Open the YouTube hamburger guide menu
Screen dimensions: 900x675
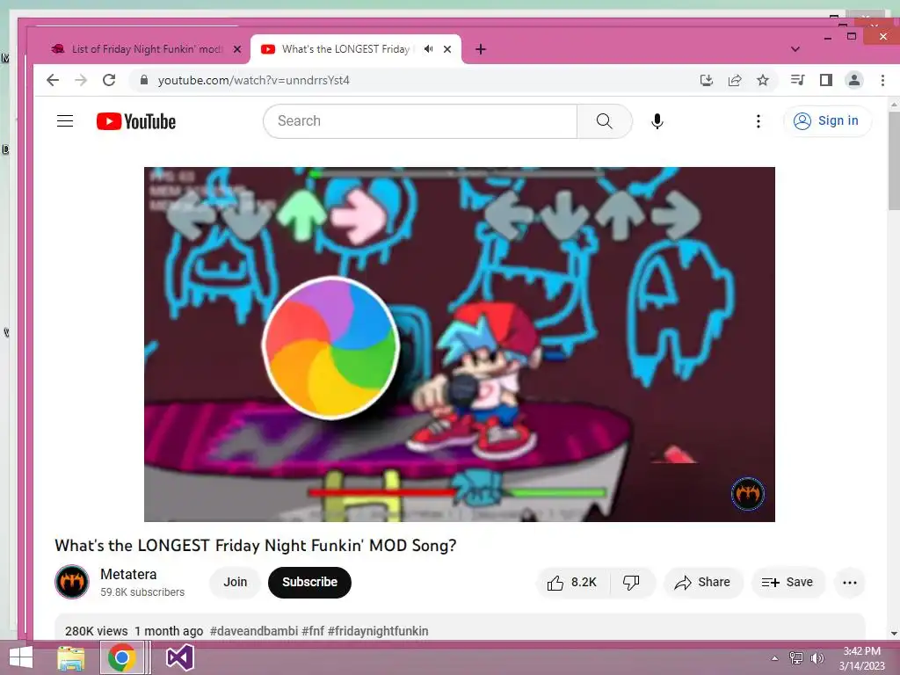coord(65,121)
